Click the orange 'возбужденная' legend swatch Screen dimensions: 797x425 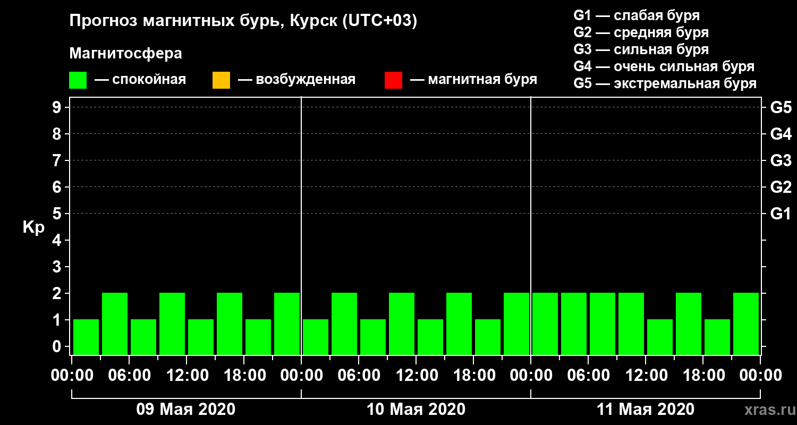pos(221,80)
